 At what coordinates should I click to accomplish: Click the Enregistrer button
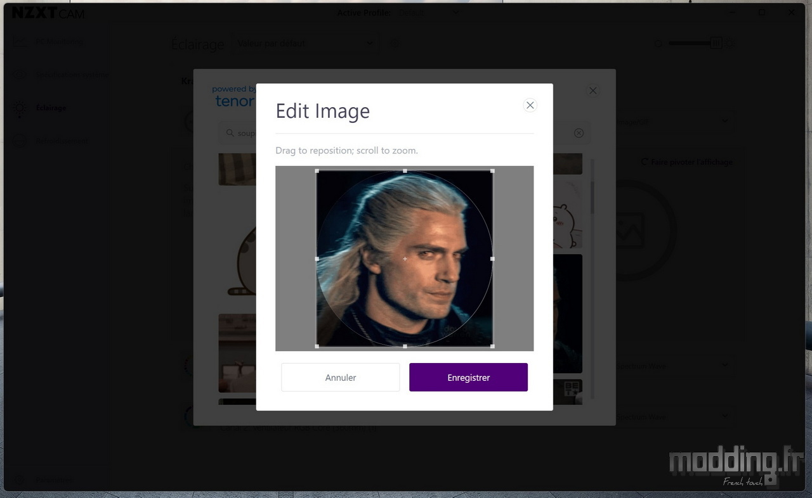click(x=468, y=377)
